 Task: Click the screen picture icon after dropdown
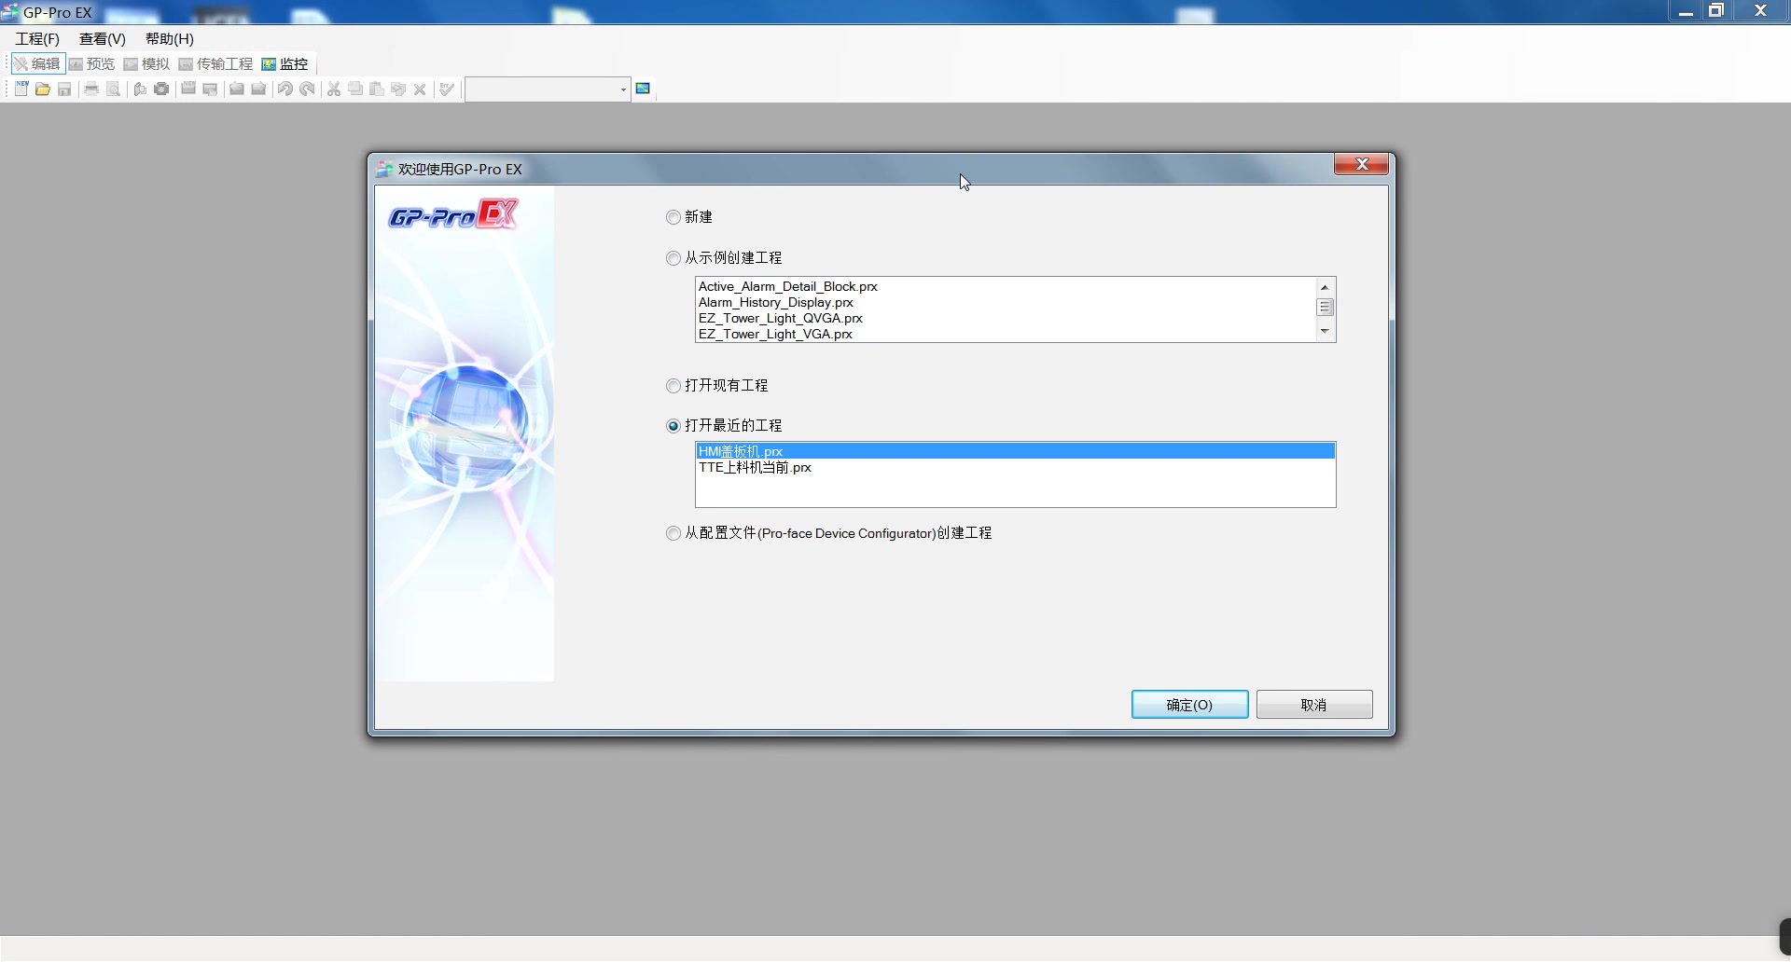pyautogui.click(x=643, y=89)
